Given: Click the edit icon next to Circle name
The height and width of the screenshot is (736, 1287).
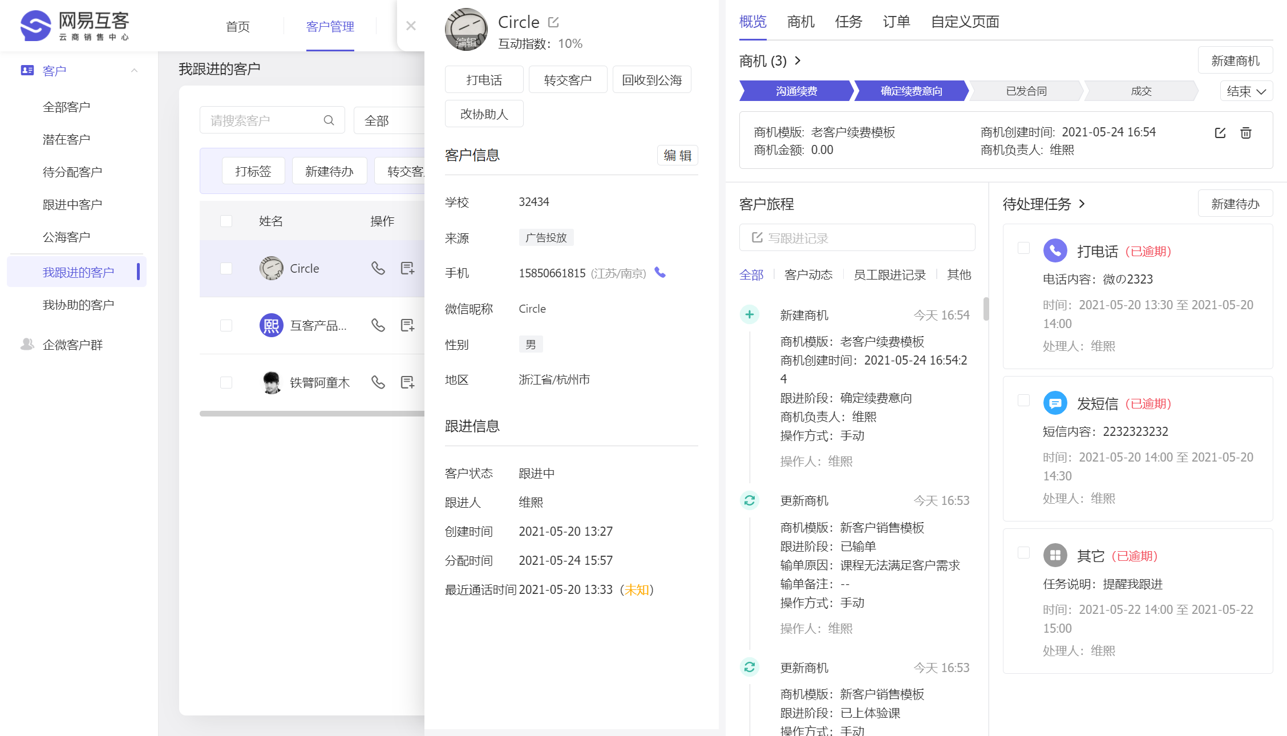Looking at the screenshot, I should pos(553,22).
